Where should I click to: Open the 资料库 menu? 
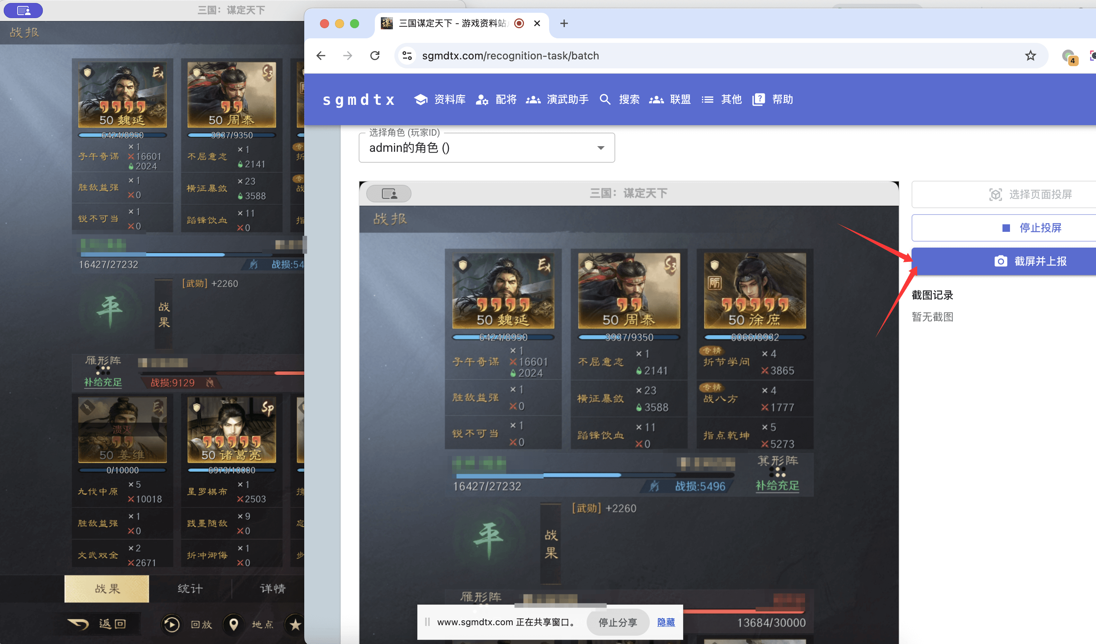click(440, 99)
